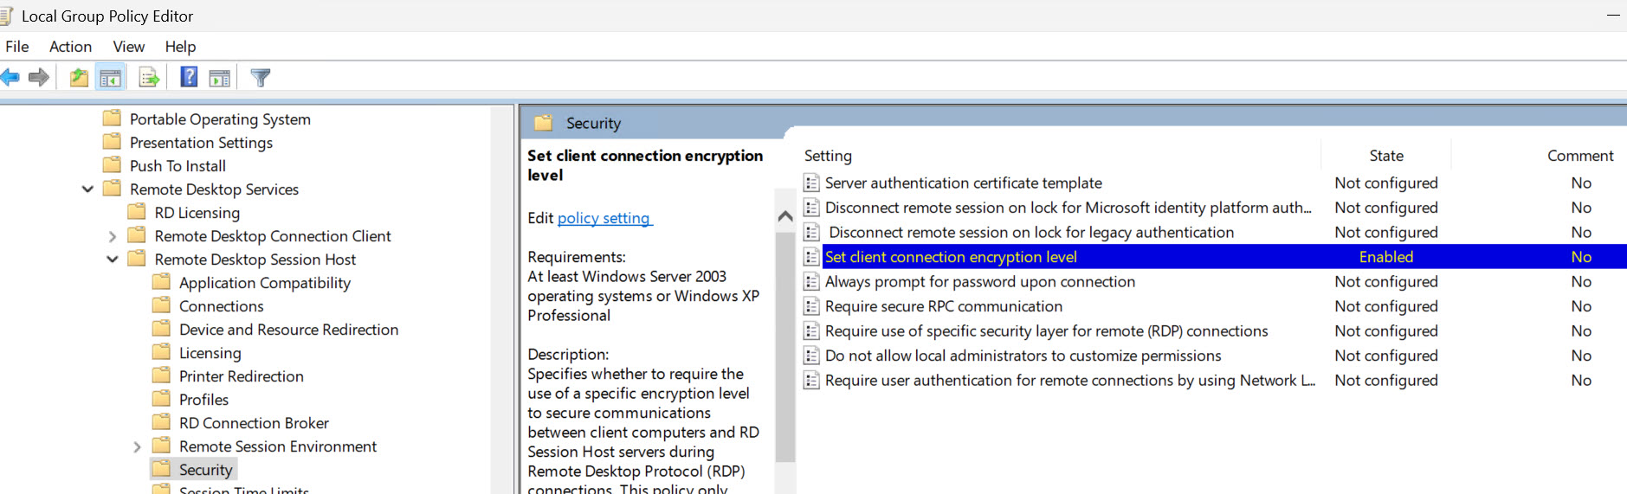Open Help via question mark icon

(189, 78)
